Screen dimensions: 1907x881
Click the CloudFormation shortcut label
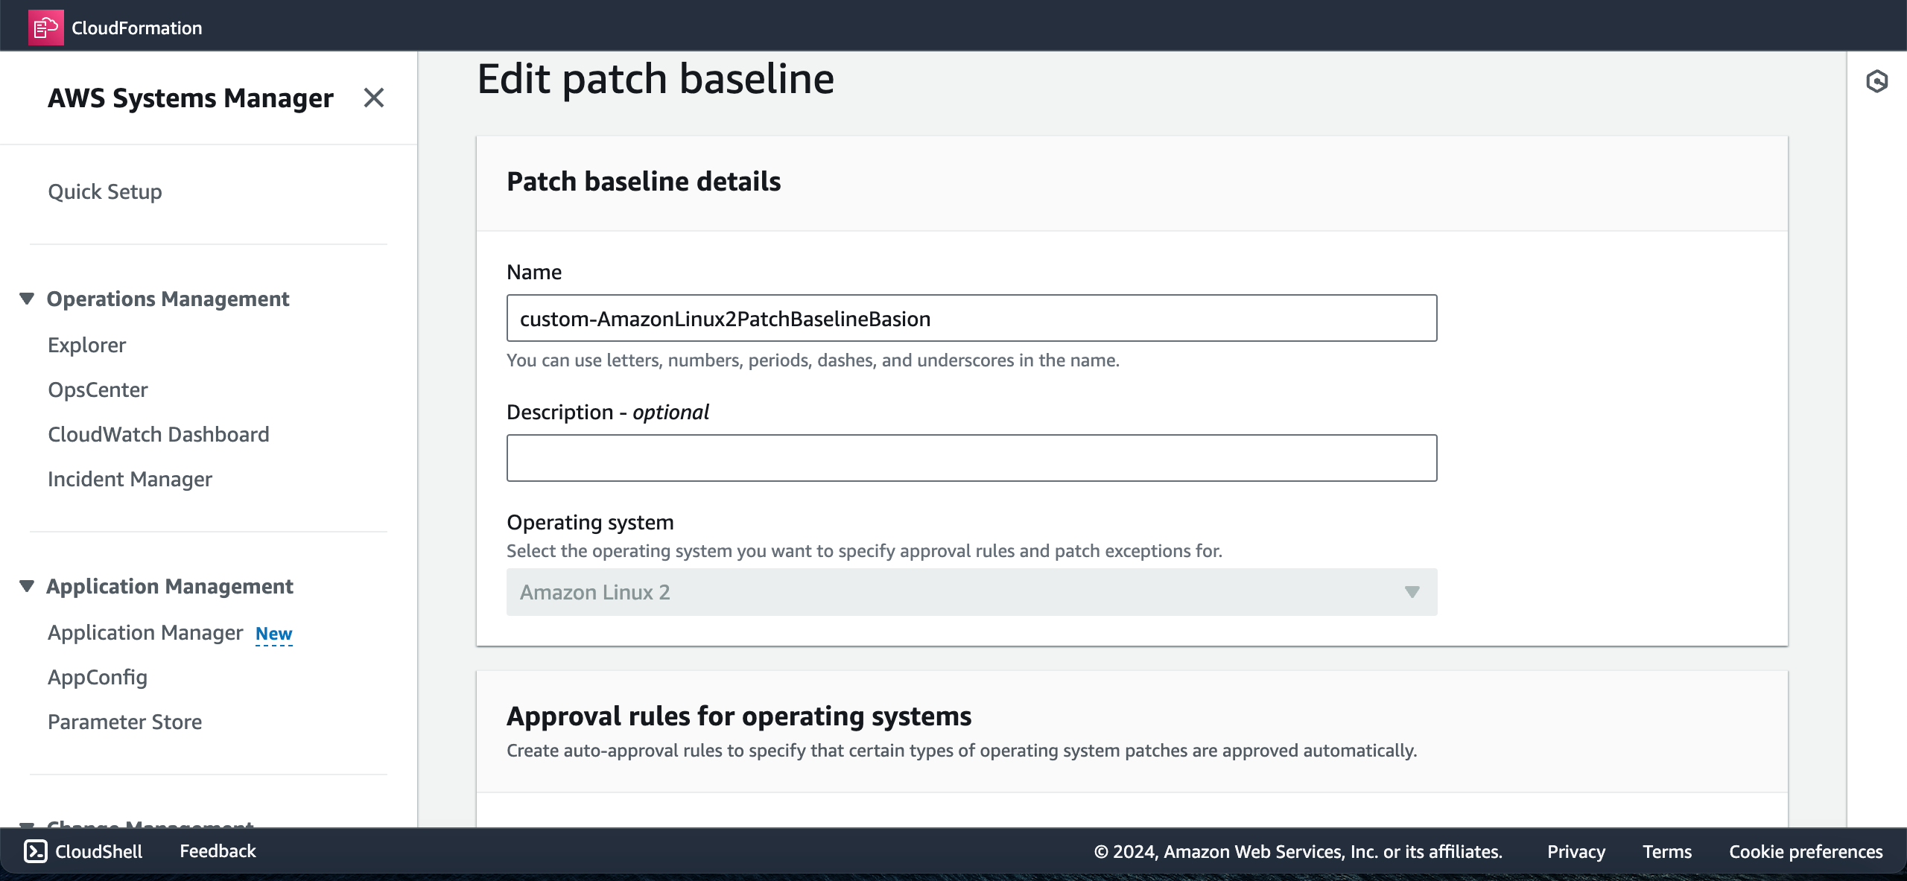[137, 28]
